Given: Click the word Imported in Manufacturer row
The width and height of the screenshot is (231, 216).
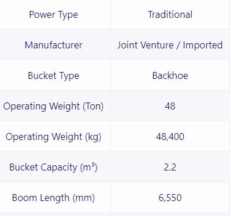Looking at the screenshot, I should pyautogui.click(x=203, y=46).
